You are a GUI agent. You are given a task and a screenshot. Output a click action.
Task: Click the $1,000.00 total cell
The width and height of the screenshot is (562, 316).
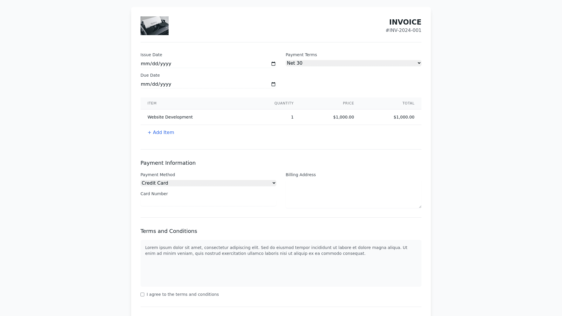coord(404,117)
